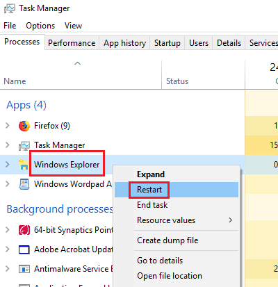Screen dimensions: 278x287
Task: Open the Startup tab
Action: [x=167, y=43]
